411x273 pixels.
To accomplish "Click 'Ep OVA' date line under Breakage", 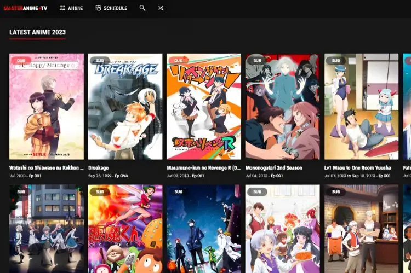I will pos(109,176).
